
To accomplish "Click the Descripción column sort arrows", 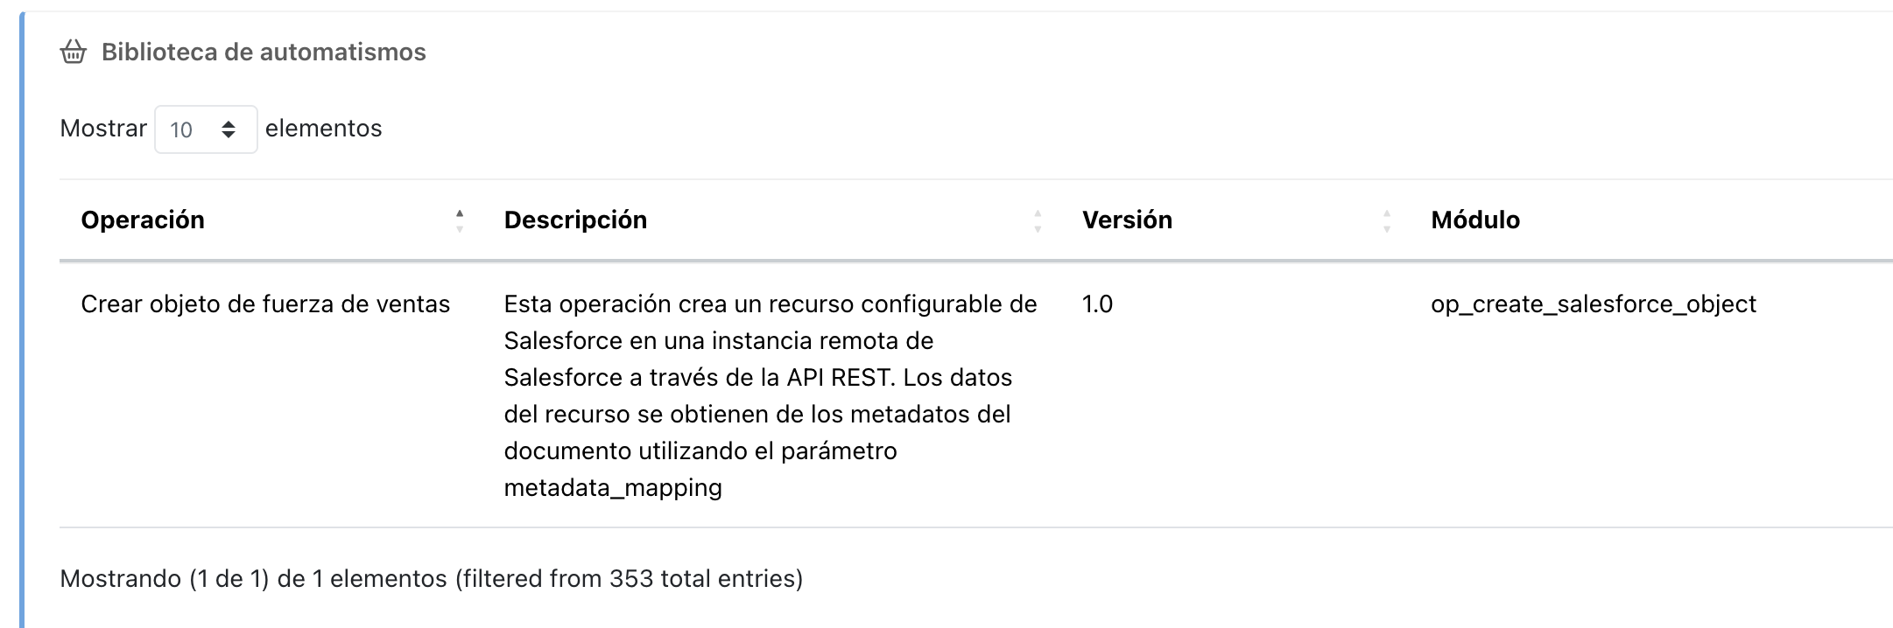I will (1038, 220).
